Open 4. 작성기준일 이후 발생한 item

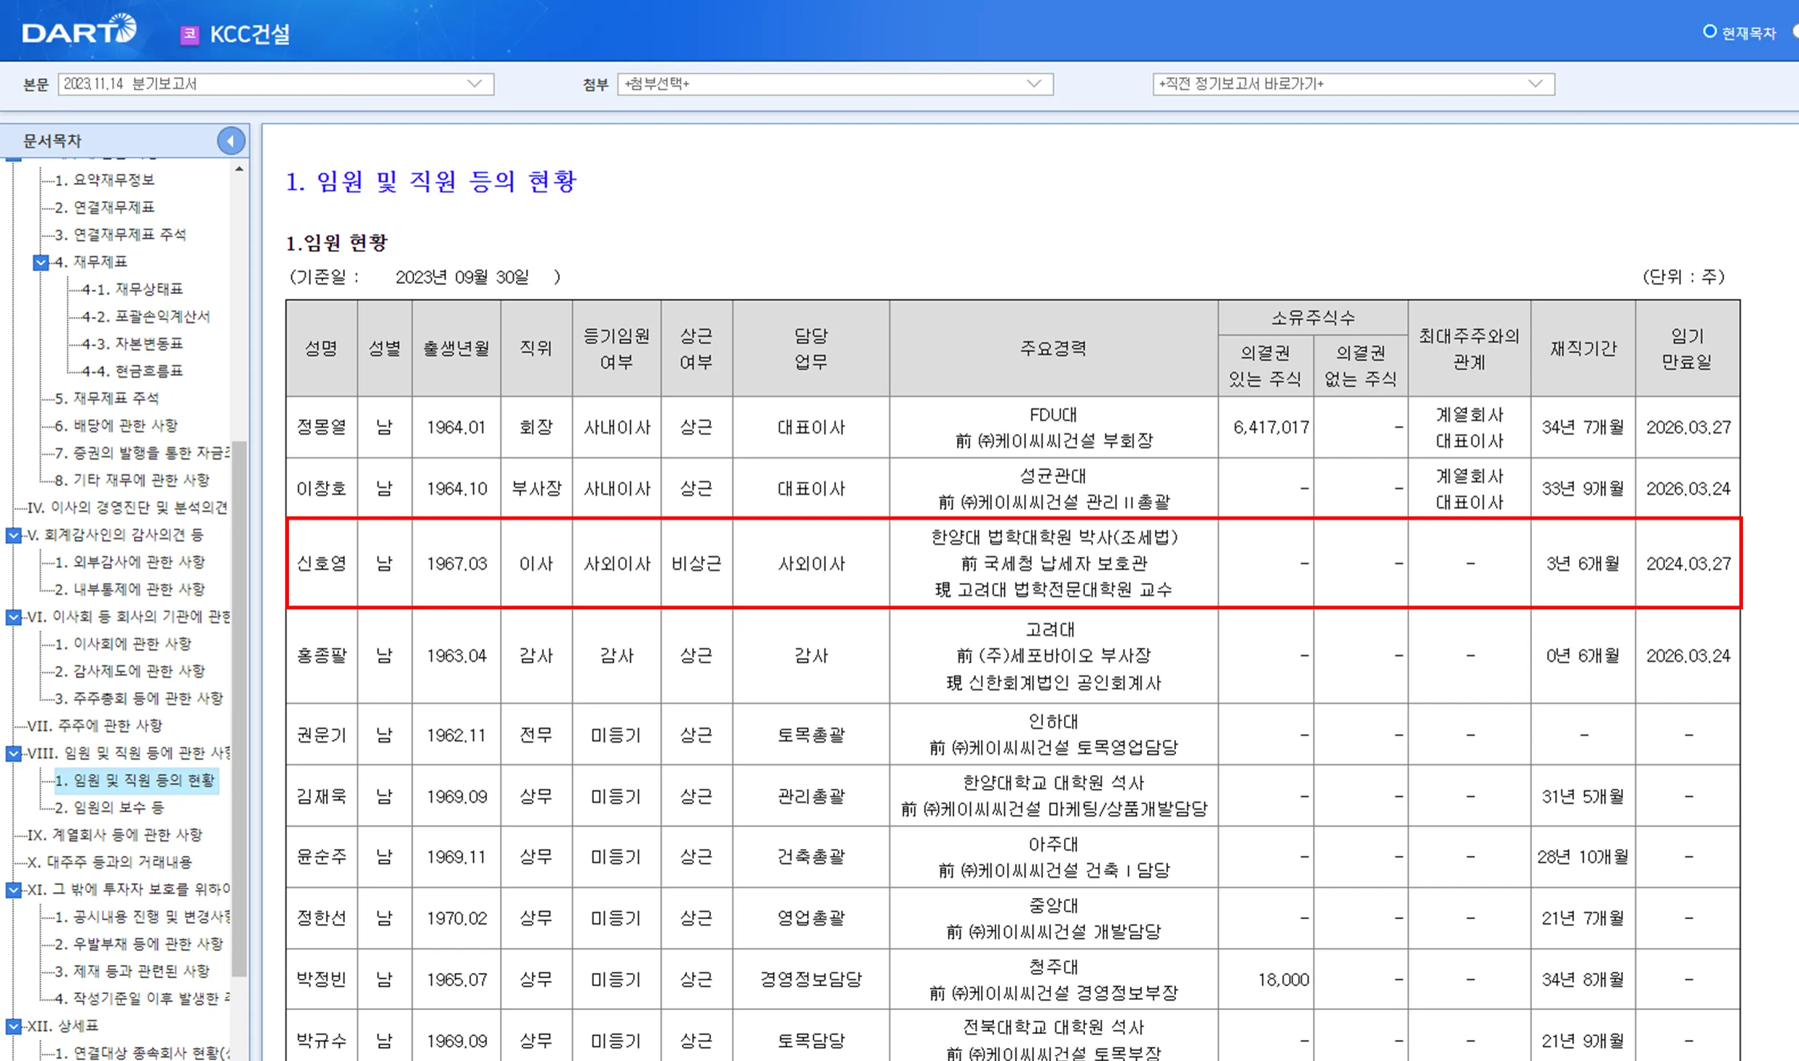[143, 998]
